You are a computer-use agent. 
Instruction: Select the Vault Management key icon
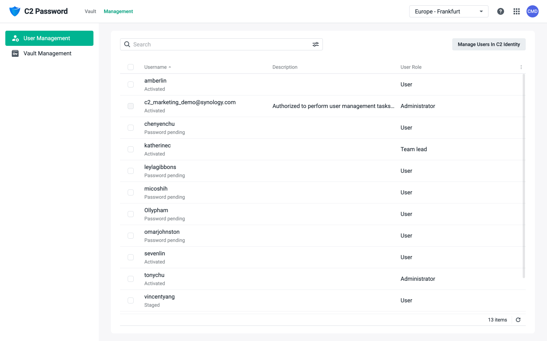point(15,53)
